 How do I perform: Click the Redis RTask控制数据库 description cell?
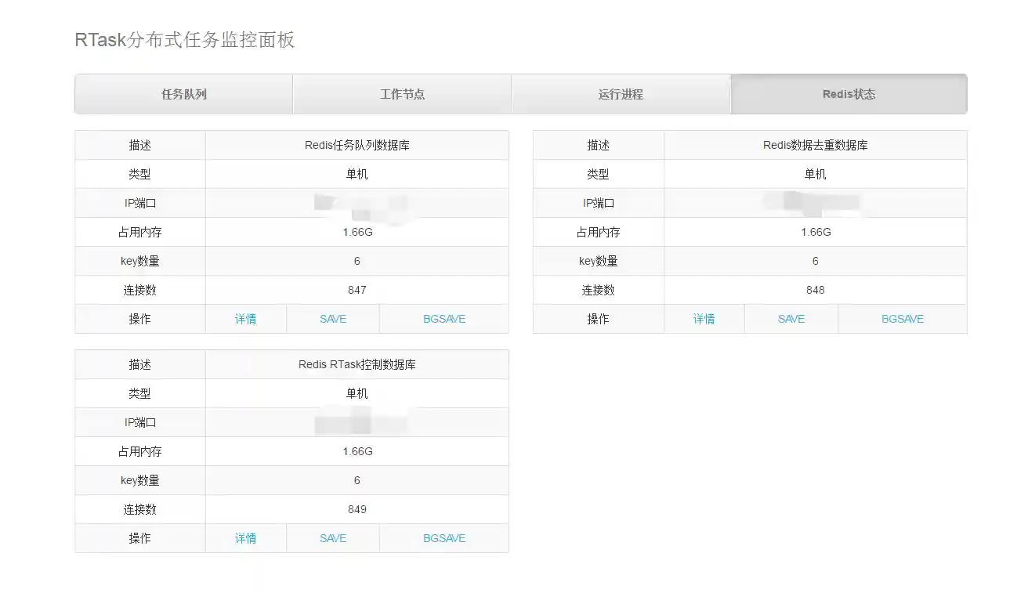(x=357, y=364)
